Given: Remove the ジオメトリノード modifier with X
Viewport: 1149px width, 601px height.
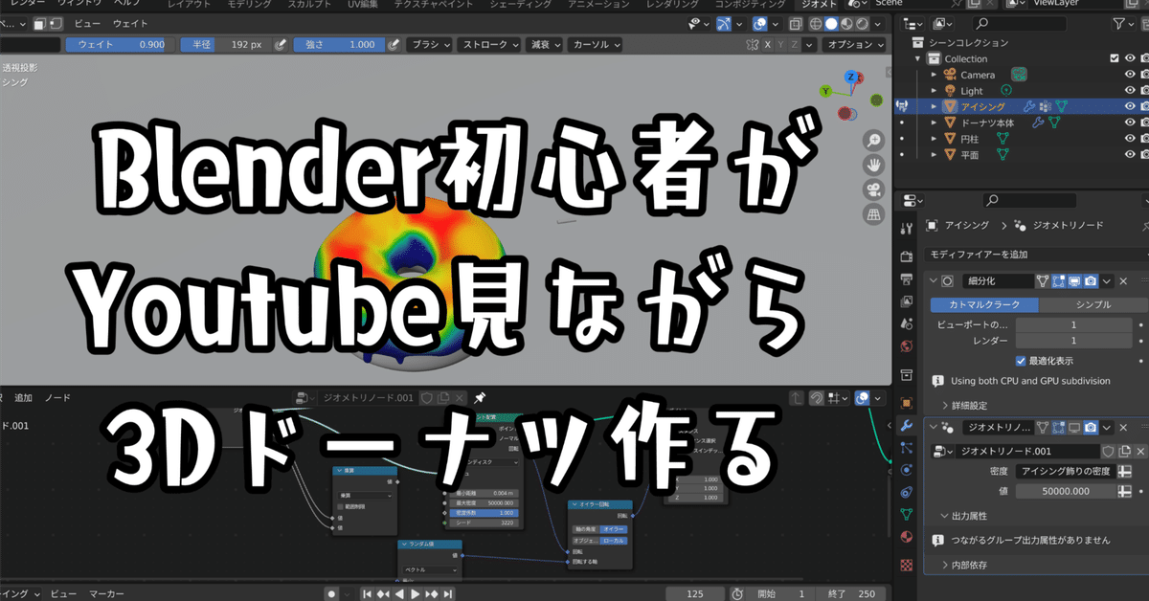Looking at the screenshot, I should [1124, 428].
